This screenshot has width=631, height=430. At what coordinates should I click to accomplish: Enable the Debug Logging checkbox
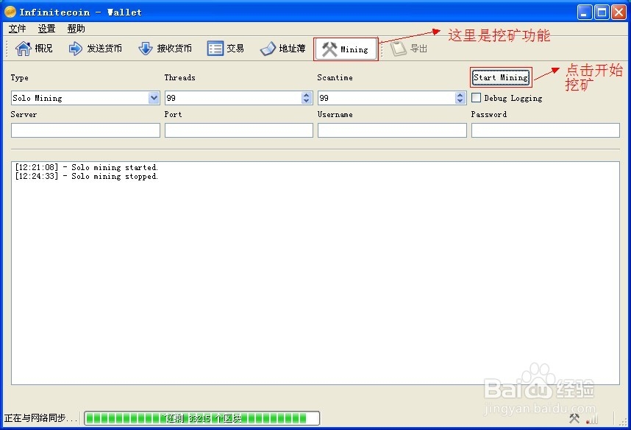coord(476,97)
